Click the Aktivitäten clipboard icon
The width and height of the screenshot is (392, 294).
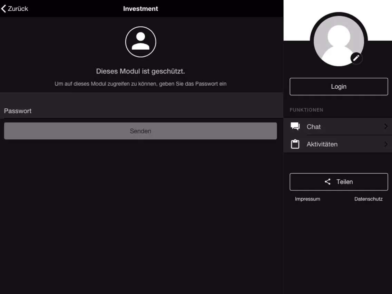pyautogui.click(x=295, y=144)
